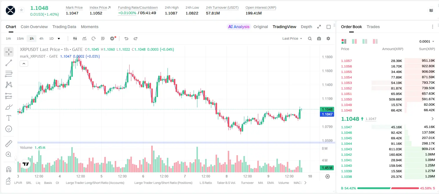Image resolution: width=439 pixels, height=194 pixels.
Task: Select the crosshair cursor tool
Action: pos(9,52)
